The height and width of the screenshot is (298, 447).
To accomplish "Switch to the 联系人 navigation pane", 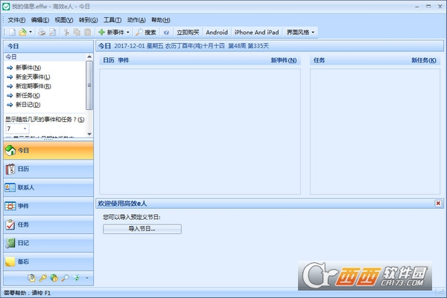I will [x=48, y=187].
